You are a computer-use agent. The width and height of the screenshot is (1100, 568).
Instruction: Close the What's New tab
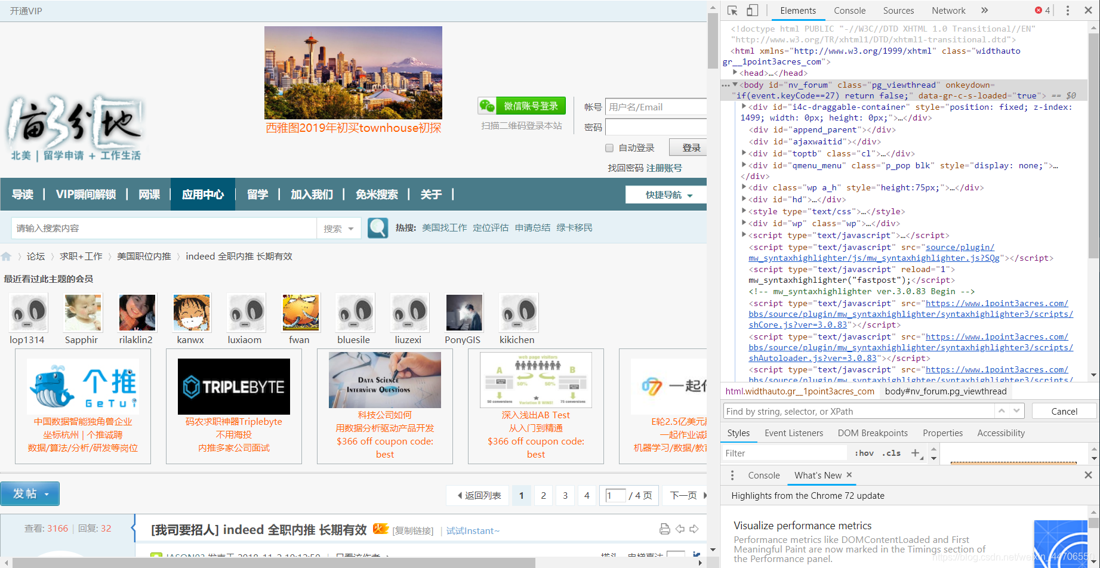[x=849, y=475]
